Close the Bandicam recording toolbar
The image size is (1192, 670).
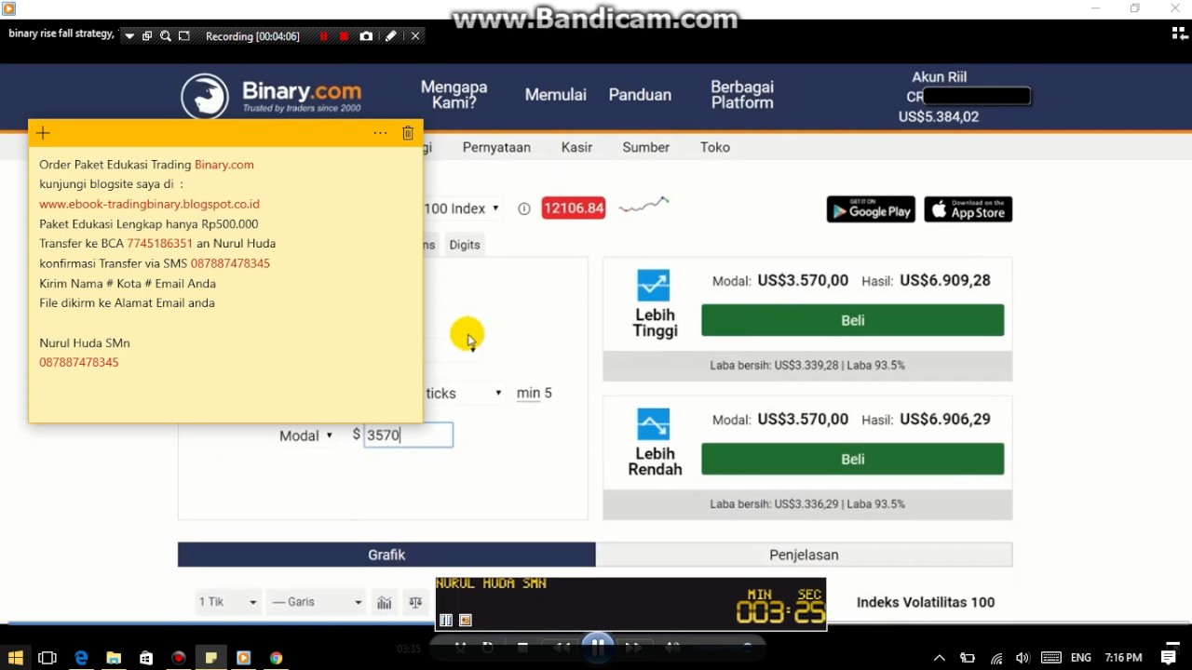415,36
